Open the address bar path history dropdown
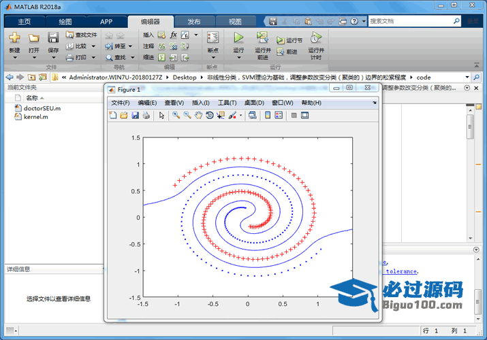 click(x=467, y=77)
